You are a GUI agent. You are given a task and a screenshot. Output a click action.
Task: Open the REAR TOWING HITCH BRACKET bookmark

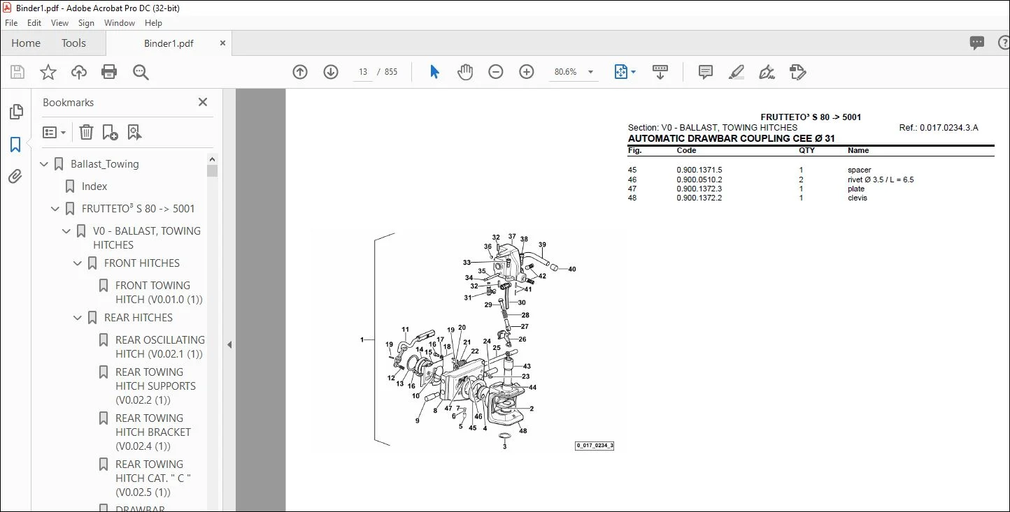pyautogui.click(x=153, y=432)
